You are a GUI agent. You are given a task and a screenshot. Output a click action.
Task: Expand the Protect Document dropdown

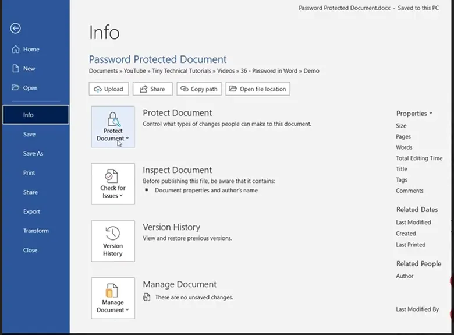[x=113, y=127]
